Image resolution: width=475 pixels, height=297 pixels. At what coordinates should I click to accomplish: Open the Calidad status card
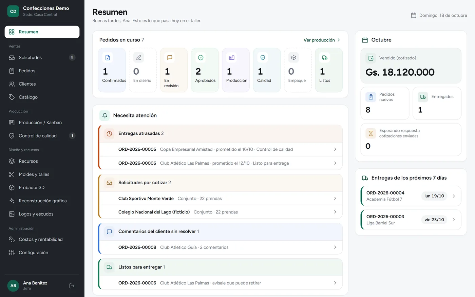267,70
